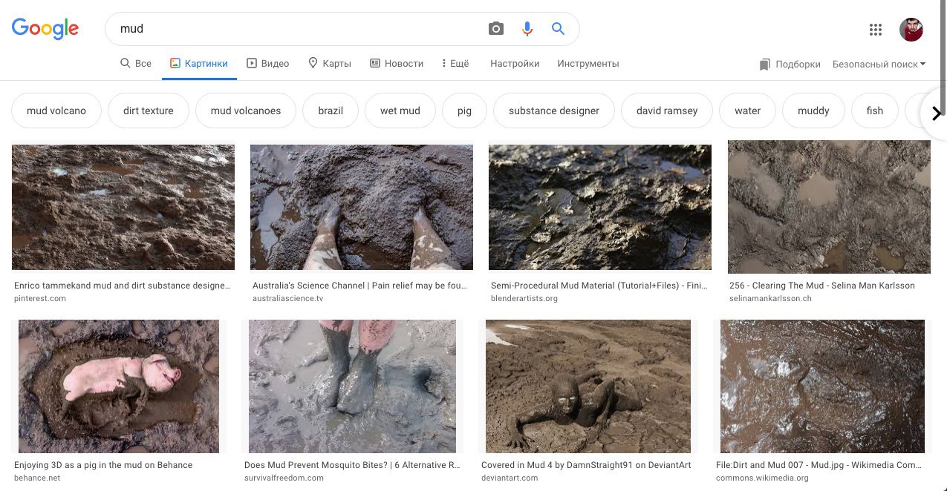Select the muddy chip

[813, 111]
